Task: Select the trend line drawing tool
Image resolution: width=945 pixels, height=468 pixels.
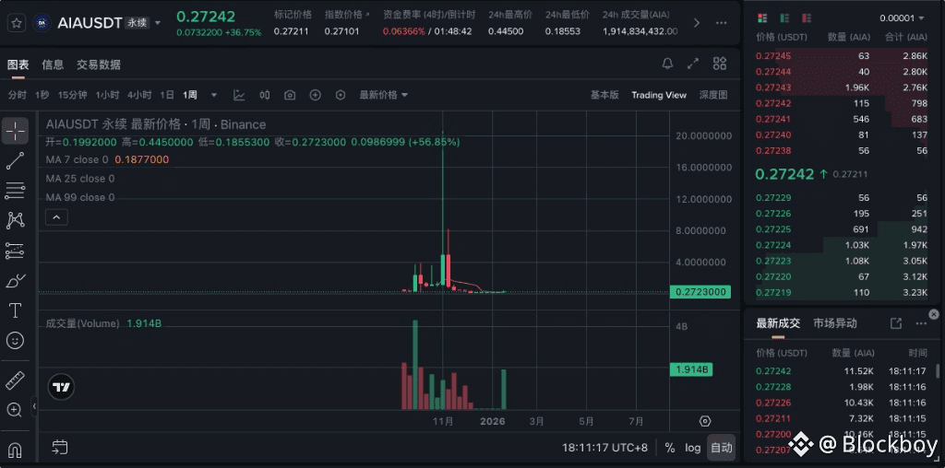Action: tap(15, 160)
